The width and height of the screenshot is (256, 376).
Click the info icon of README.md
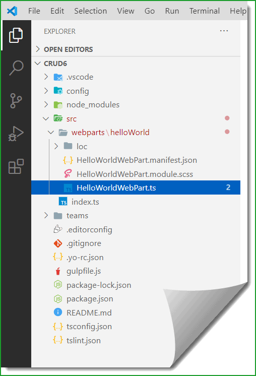pyautogui.click(x=58, y=312)
